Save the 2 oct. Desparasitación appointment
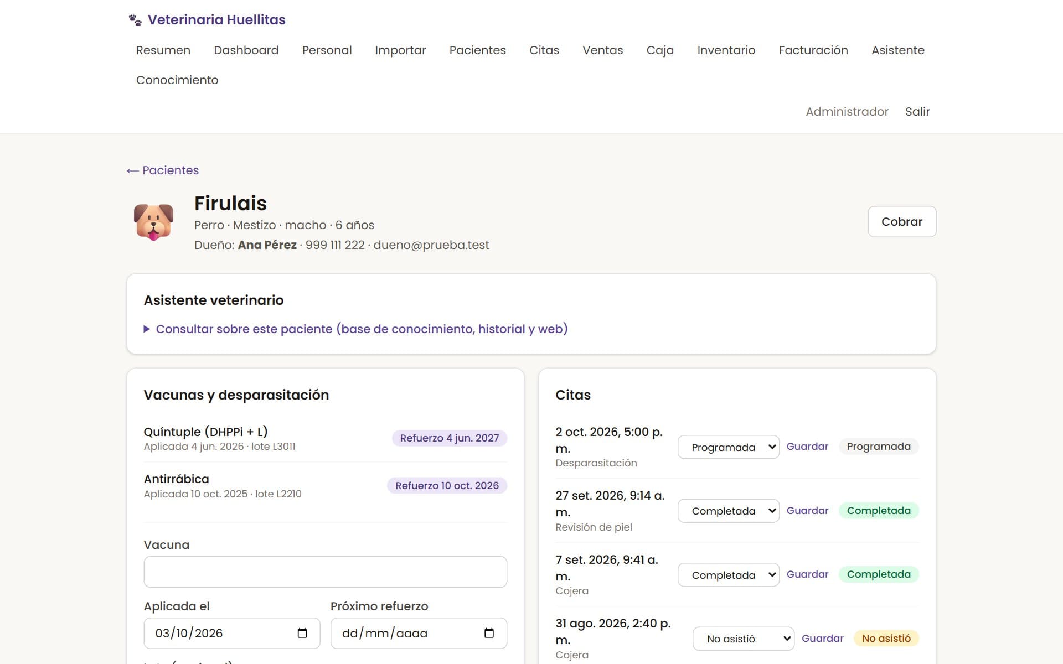The height and width of the screenshot is (664, 1063). (x=807, y=447)
